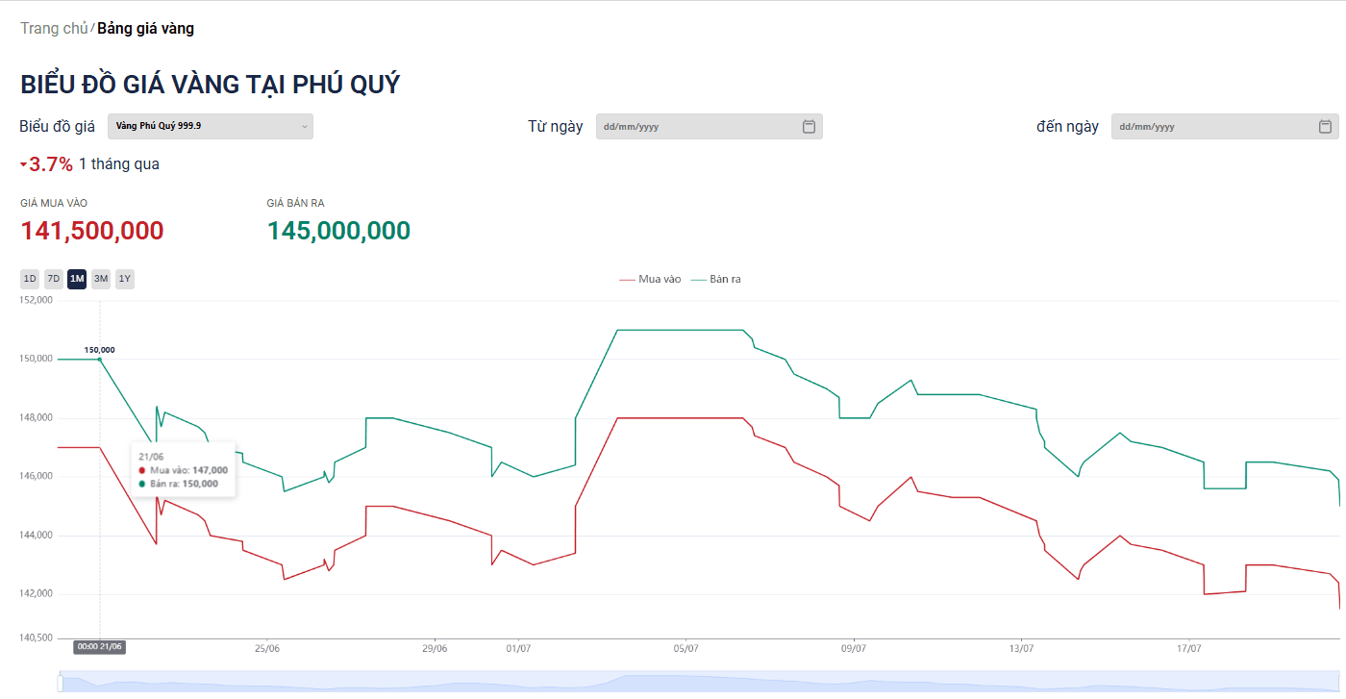Click the 00:00 21/06 axis marker label
The height and width of the screenshot is (699, 1346).
(100, 647)
